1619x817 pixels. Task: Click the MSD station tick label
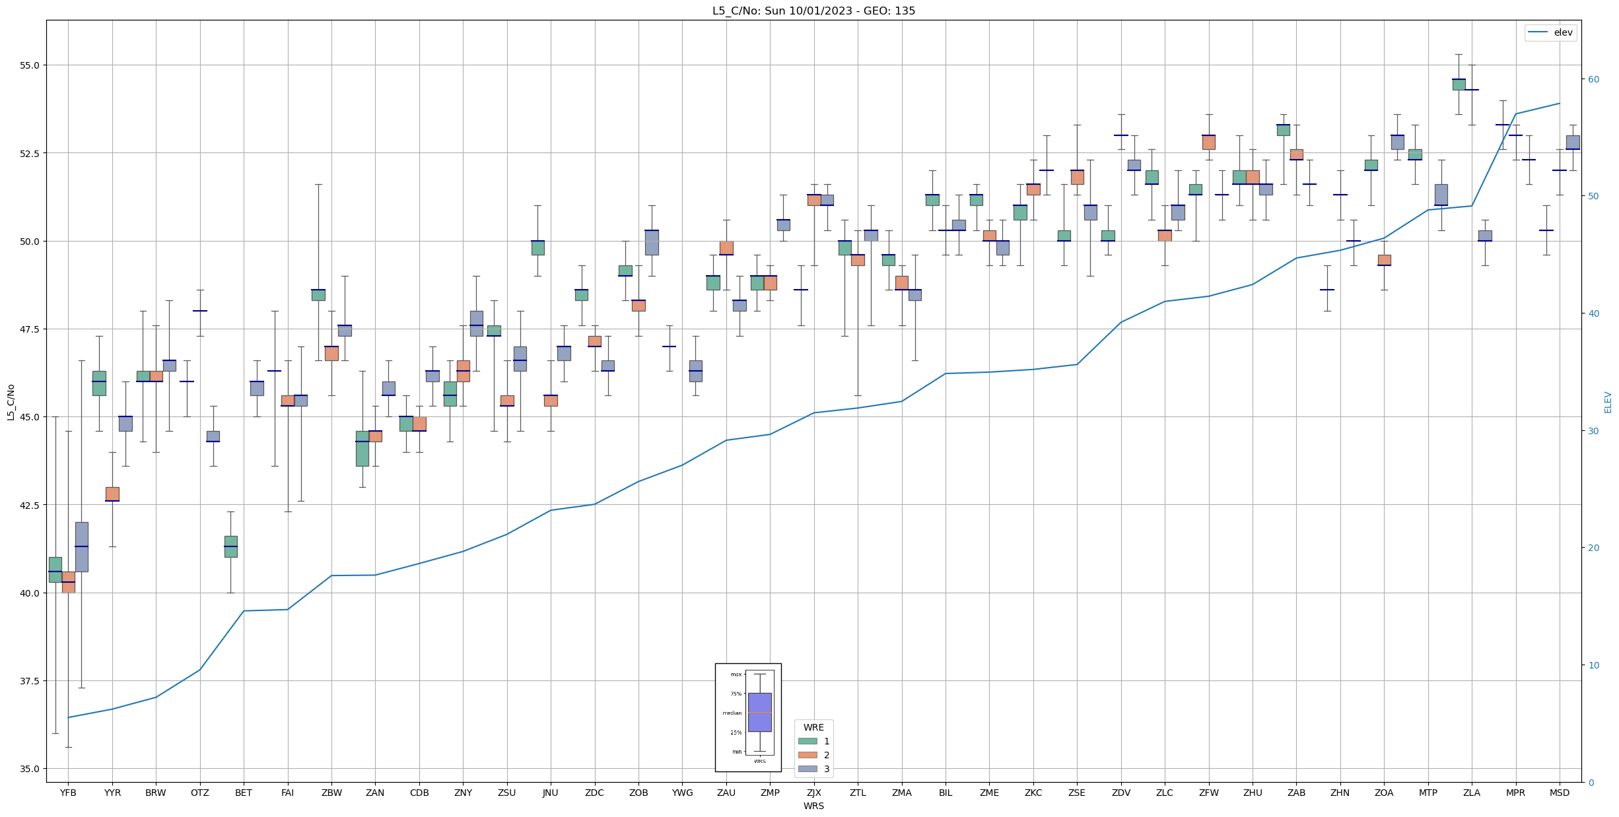point(1560,793)
